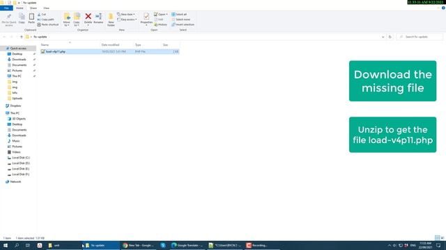
Task: Click the Windows Start button
Action: click(6, 245)
